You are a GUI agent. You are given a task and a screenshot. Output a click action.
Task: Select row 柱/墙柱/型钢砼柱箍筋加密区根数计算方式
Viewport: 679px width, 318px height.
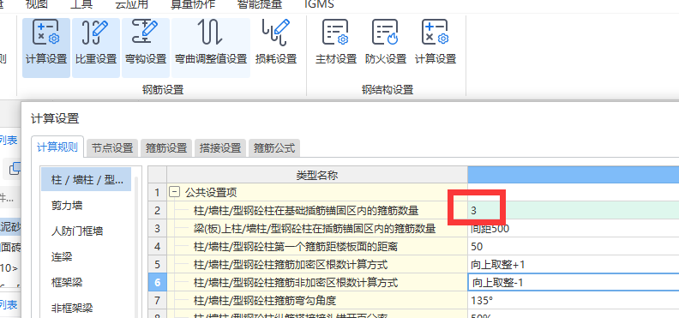(317, 264)
